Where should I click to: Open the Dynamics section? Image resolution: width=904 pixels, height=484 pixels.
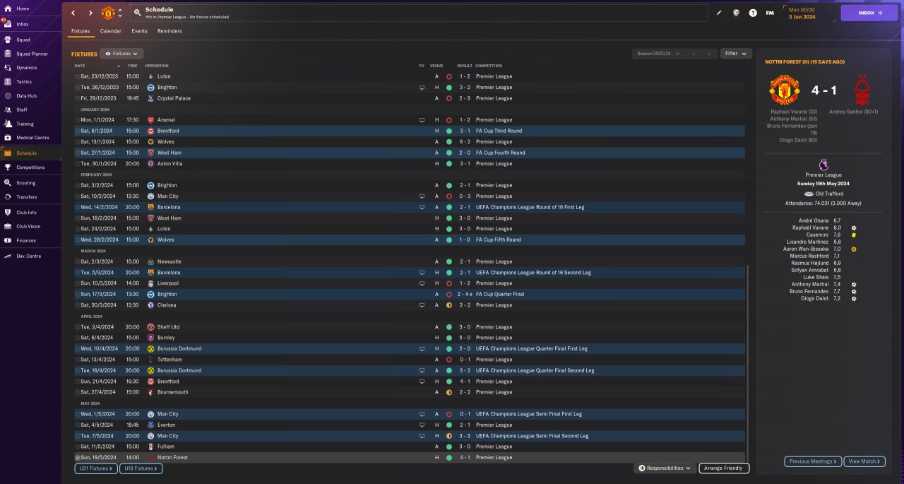pos(26,68)
